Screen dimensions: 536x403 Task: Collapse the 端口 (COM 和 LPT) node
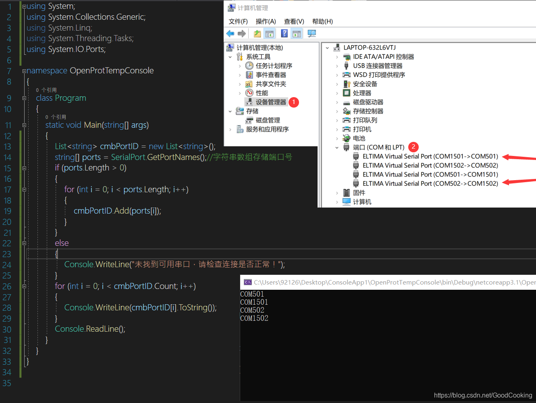(x=337, y=147)
